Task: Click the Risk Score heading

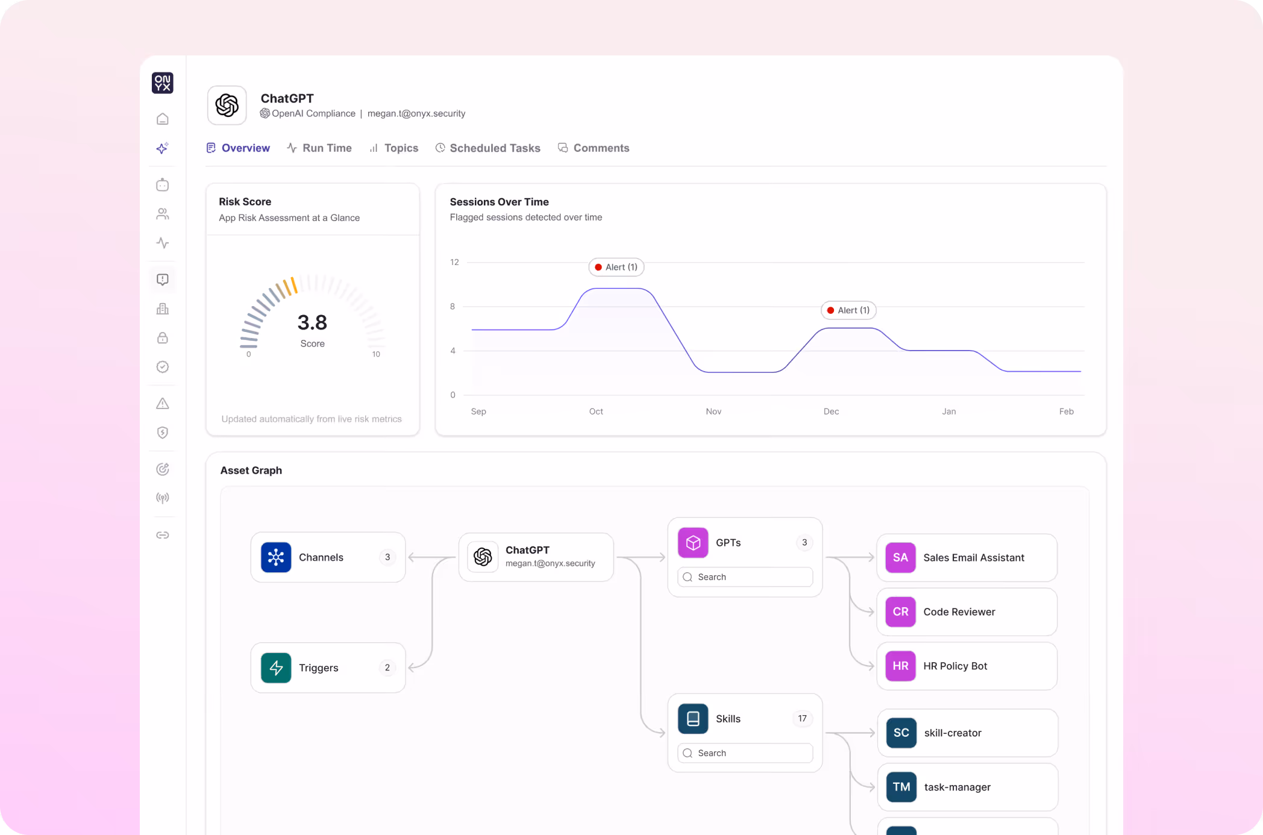Action: (245, 202)
